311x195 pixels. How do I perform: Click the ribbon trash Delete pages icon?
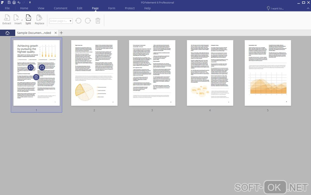pyautogui.click(x=98, y=21)
